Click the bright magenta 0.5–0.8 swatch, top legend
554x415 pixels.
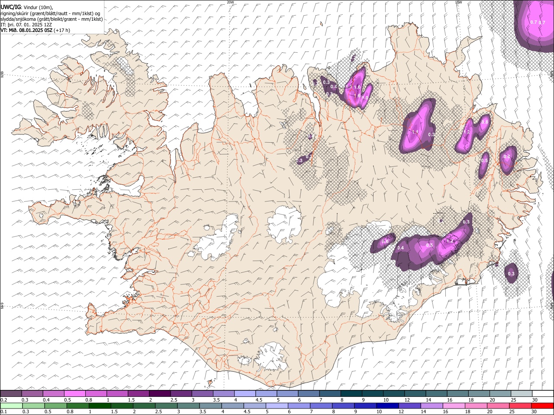click(x=74, y=394)
